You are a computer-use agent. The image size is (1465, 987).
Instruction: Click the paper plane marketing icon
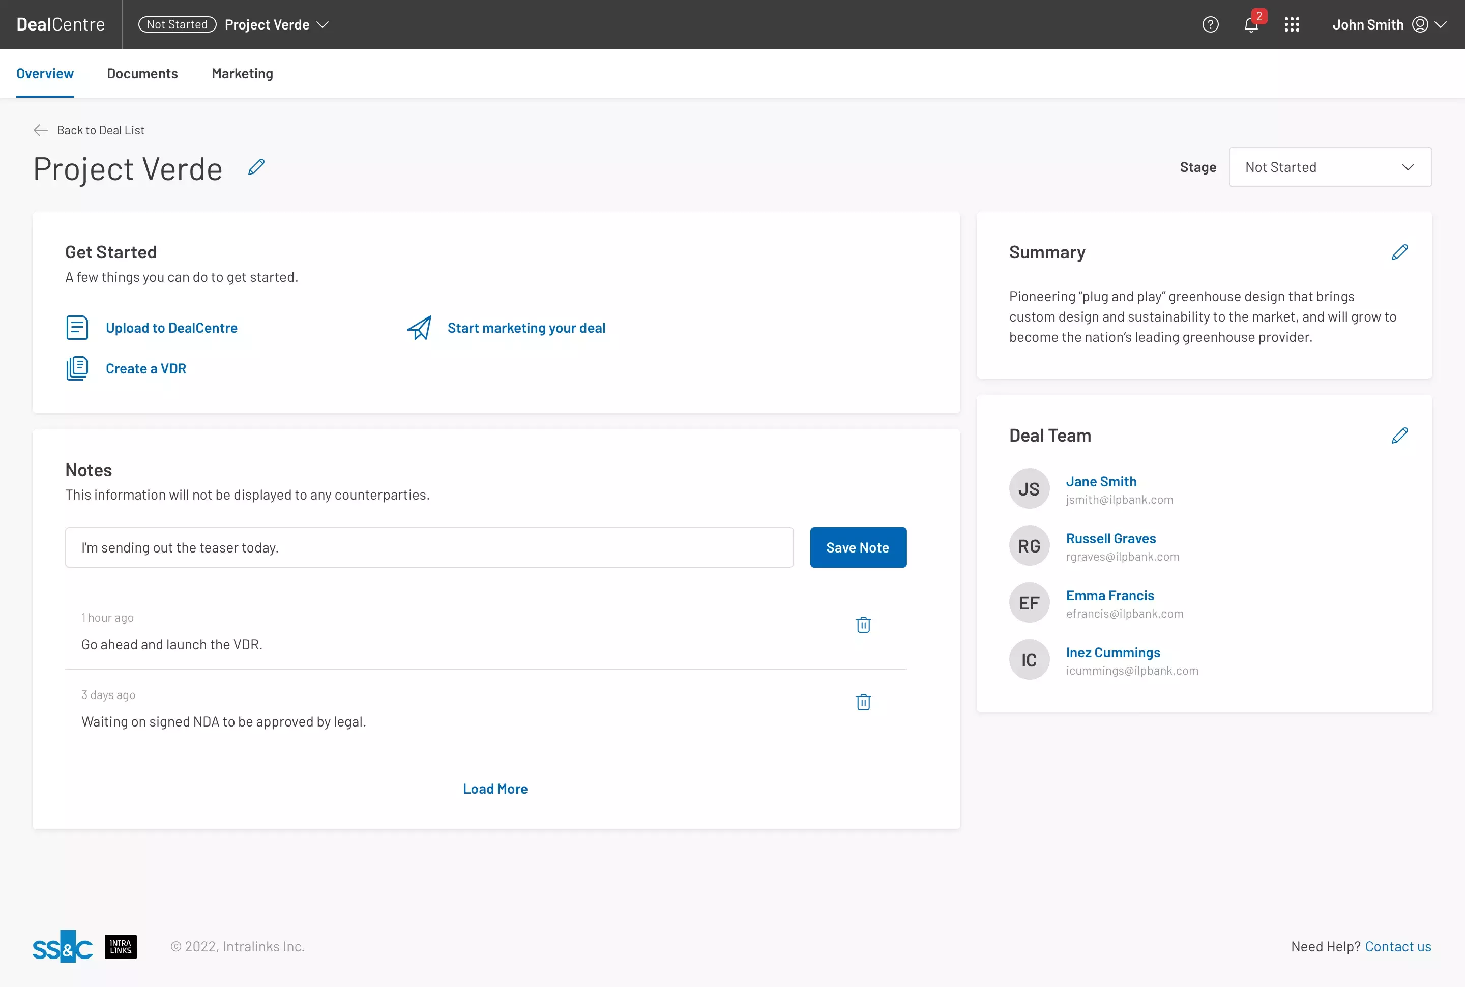point(419,328)
